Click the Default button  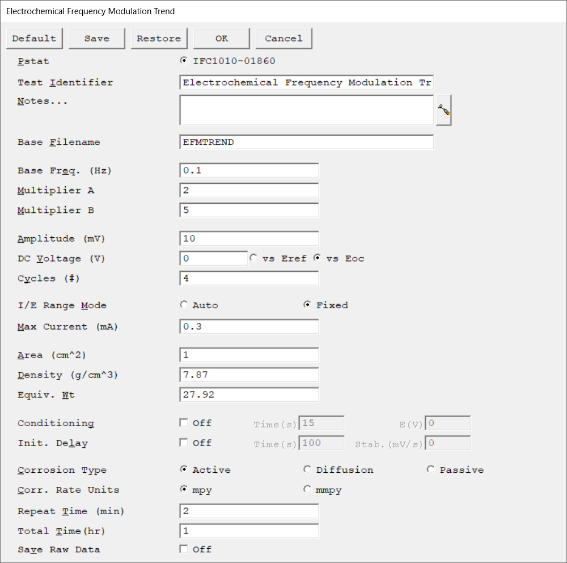tap(34, 39)
